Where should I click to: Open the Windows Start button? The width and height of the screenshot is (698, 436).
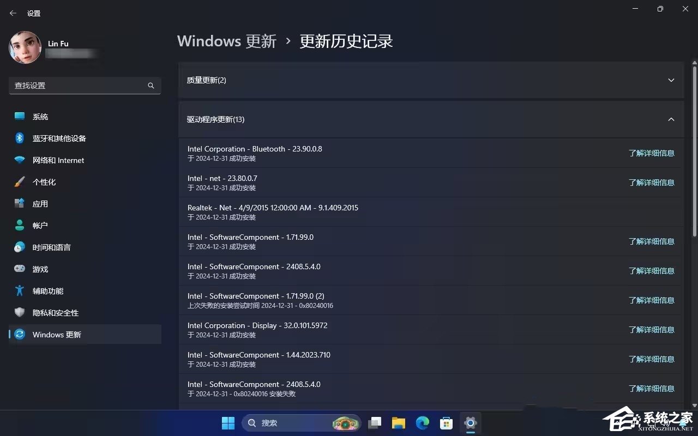(228, 423)
